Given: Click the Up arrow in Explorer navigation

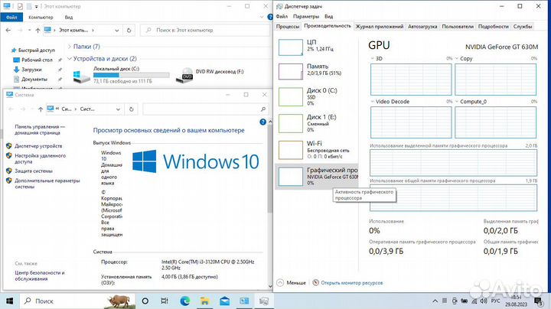Looking at the screenshot, I should [x=36, y=30].
